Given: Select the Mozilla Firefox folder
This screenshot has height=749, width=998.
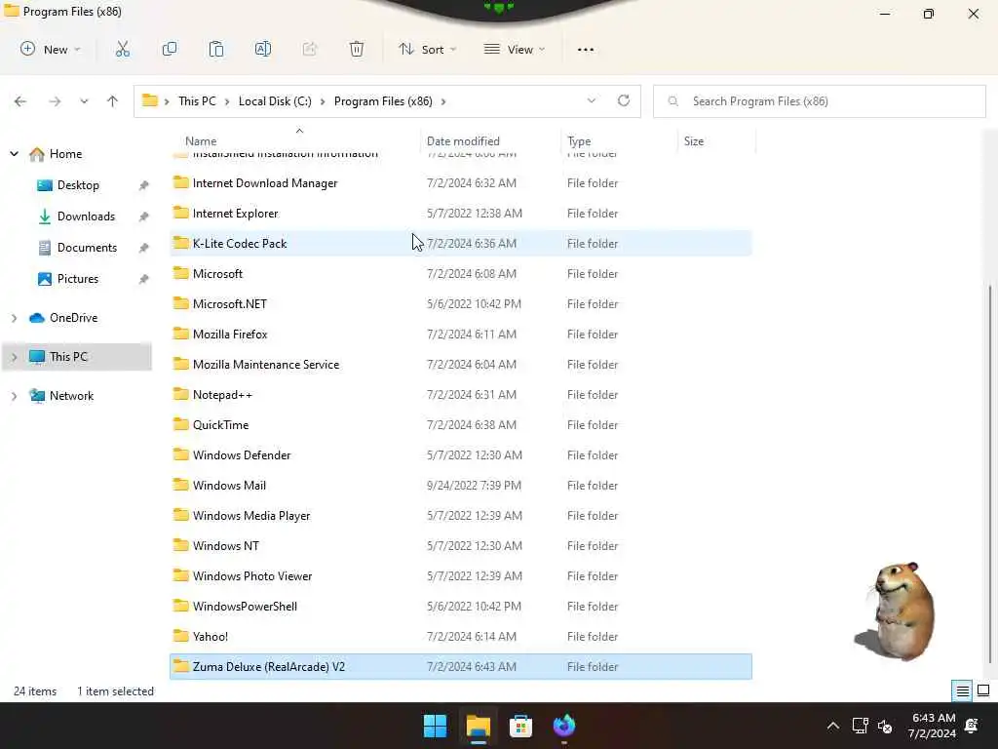Looking at the screenshot, I should pos(461,334).
